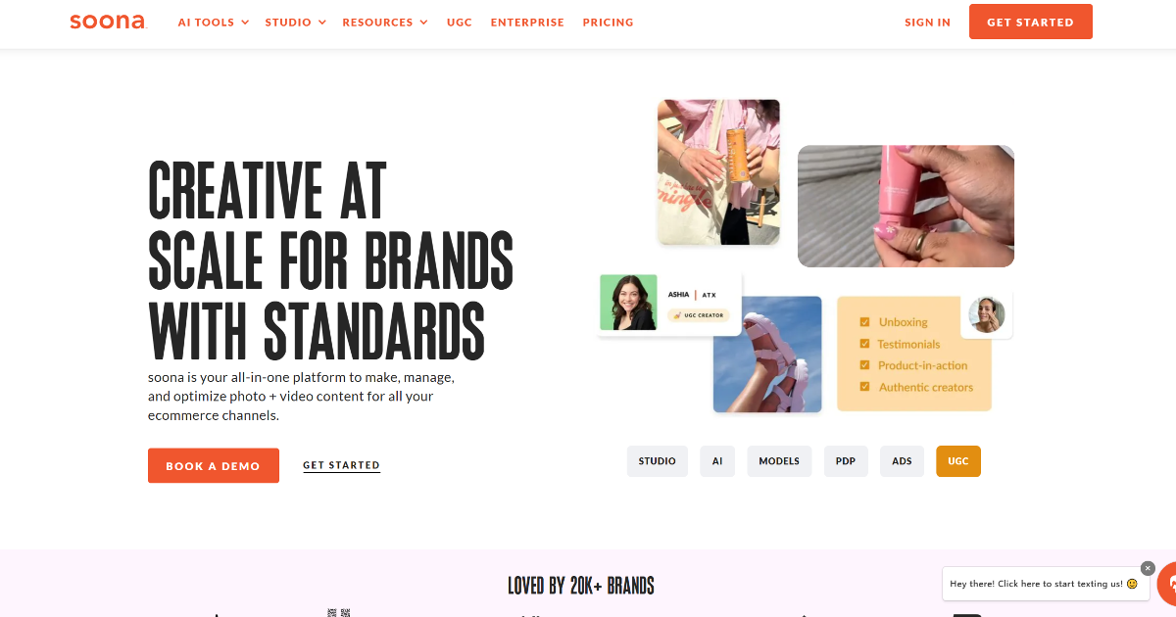The width and height of the screenshot is (1176, 617).
Task: Open the UGC nav item
Action: pyautogui.click(x=460, y=22)
